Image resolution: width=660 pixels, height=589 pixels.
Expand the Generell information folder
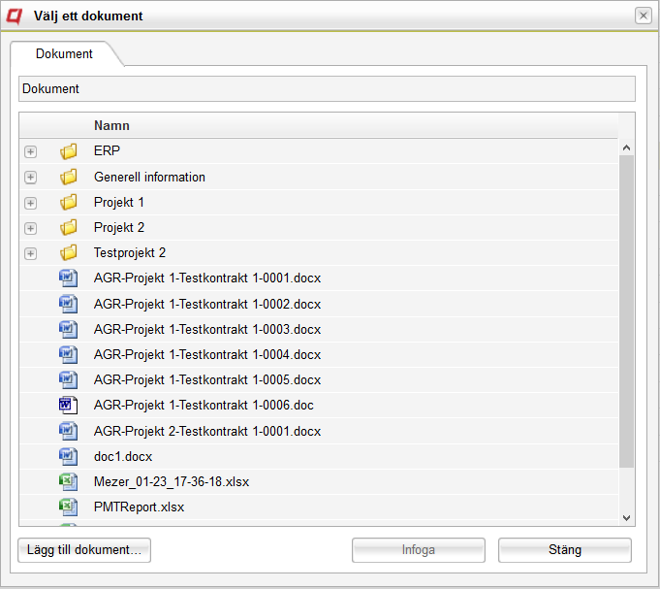tap(30, 178)
